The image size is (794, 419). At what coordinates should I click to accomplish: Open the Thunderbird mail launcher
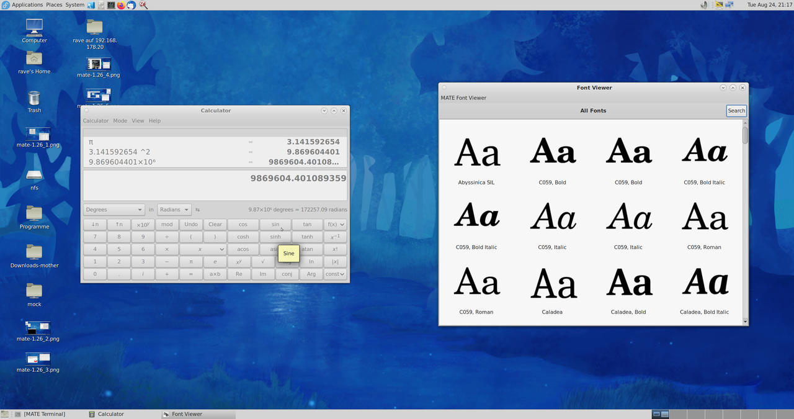pyautogui.click(x=131, y=5)
